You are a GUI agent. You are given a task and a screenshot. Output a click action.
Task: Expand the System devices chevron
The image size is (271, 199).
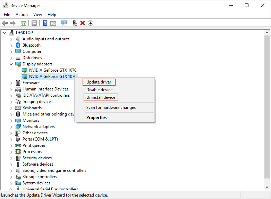[11, 183]
